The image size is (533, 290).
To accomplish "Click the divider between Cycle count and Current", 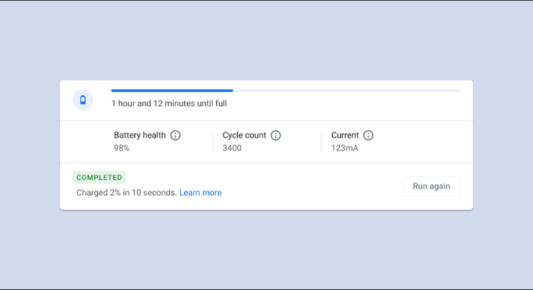I will 321,142.
